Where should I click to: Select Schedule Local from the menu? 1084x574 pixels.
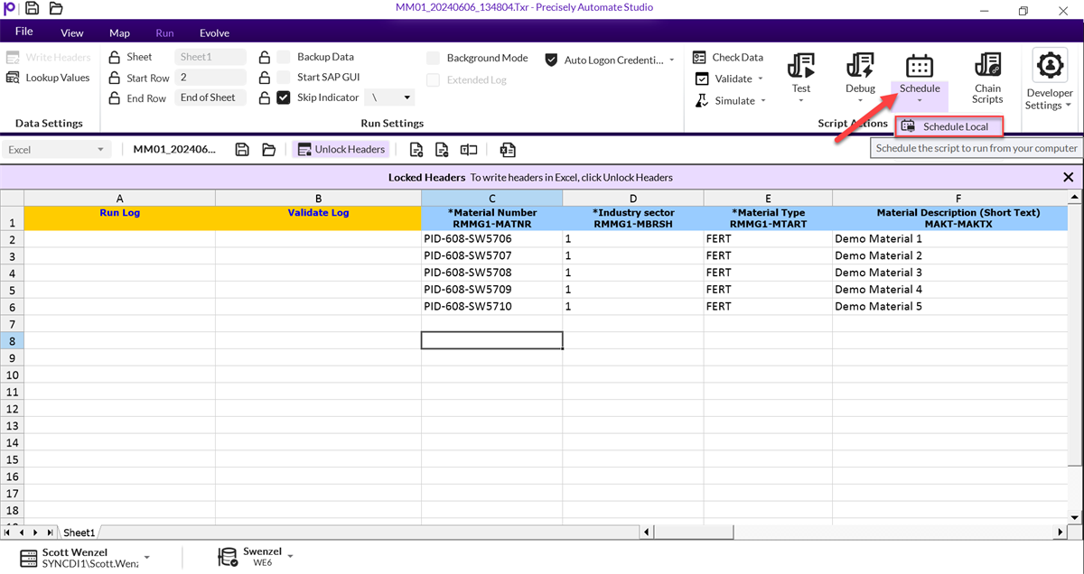point(949,126)
